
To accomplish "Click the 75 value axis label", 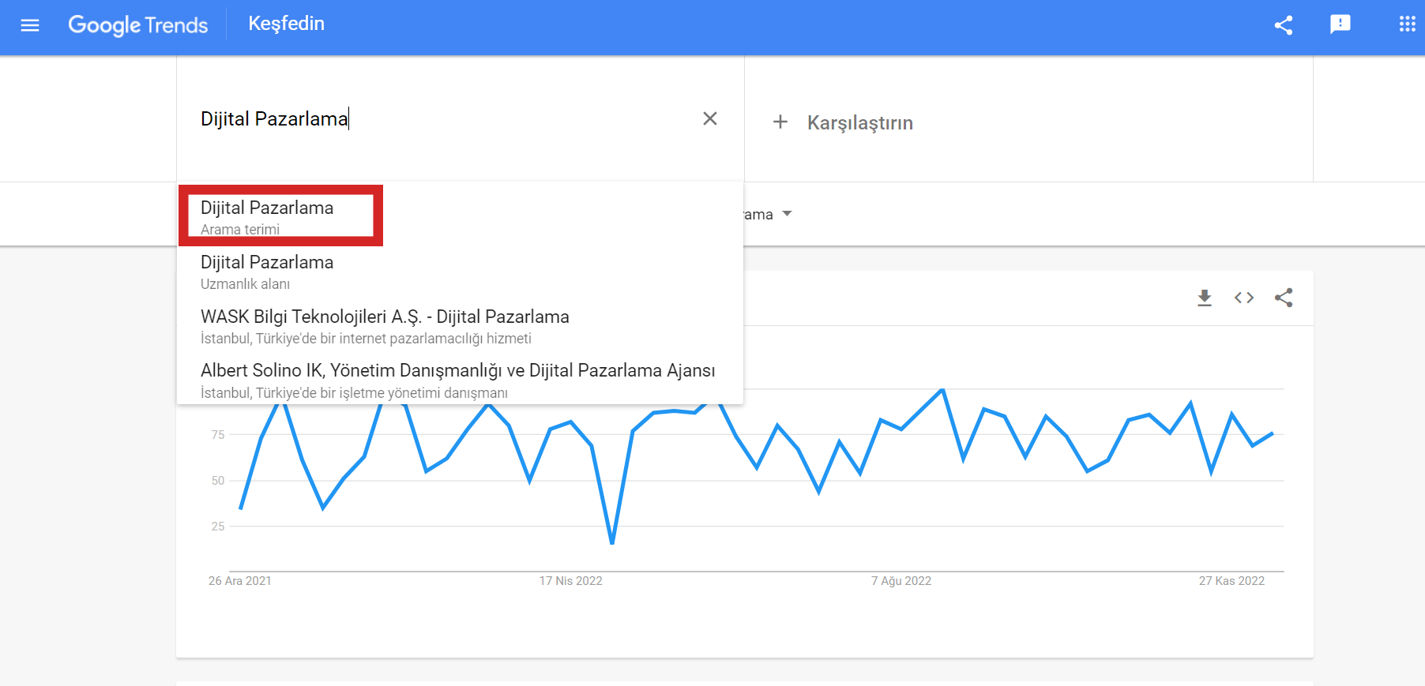I will [x=218, y=435].
